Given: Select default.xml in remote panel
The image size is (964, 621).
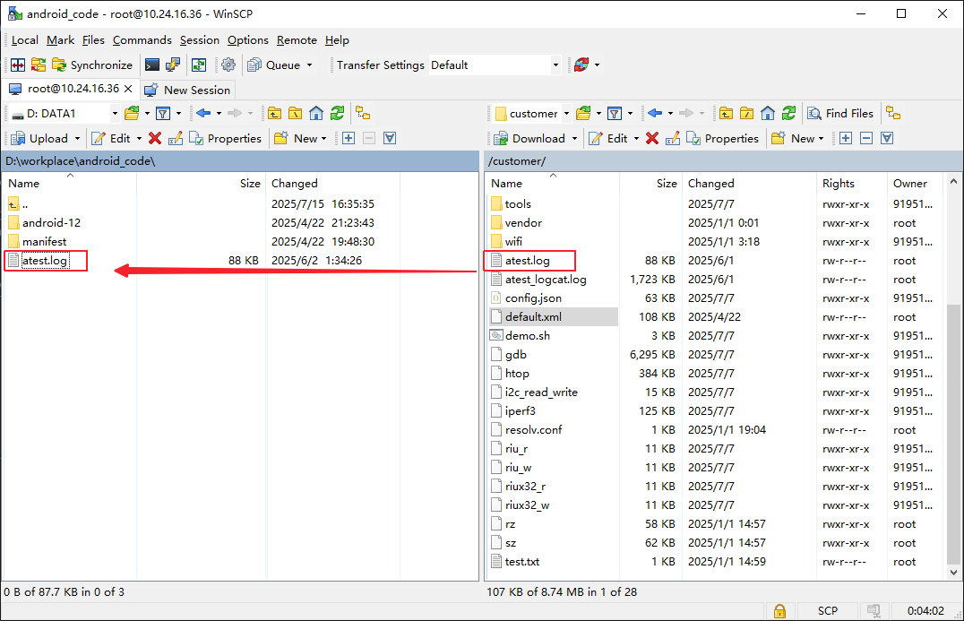Looking at the screenshot, I should [533, 316].
